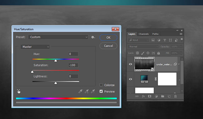This screenshot has height=119, width=203.
Task: Click smart filters indicator on under_water layer
Action: [175, 64]
